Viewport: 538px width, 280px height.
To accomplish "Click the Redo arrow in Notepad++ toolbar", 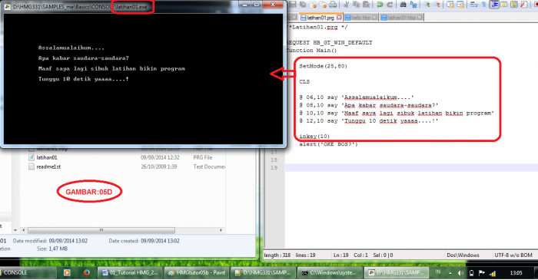I will click(x=390, y=5).
